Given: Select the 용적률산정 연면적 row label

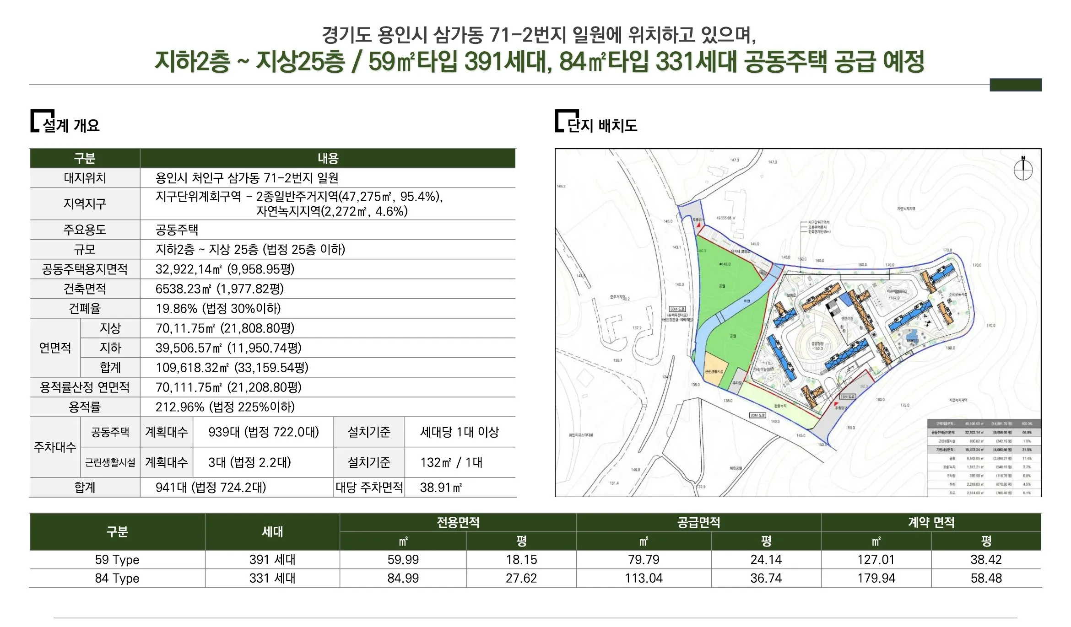Looking at the screenshot, I should click(85, 387).
